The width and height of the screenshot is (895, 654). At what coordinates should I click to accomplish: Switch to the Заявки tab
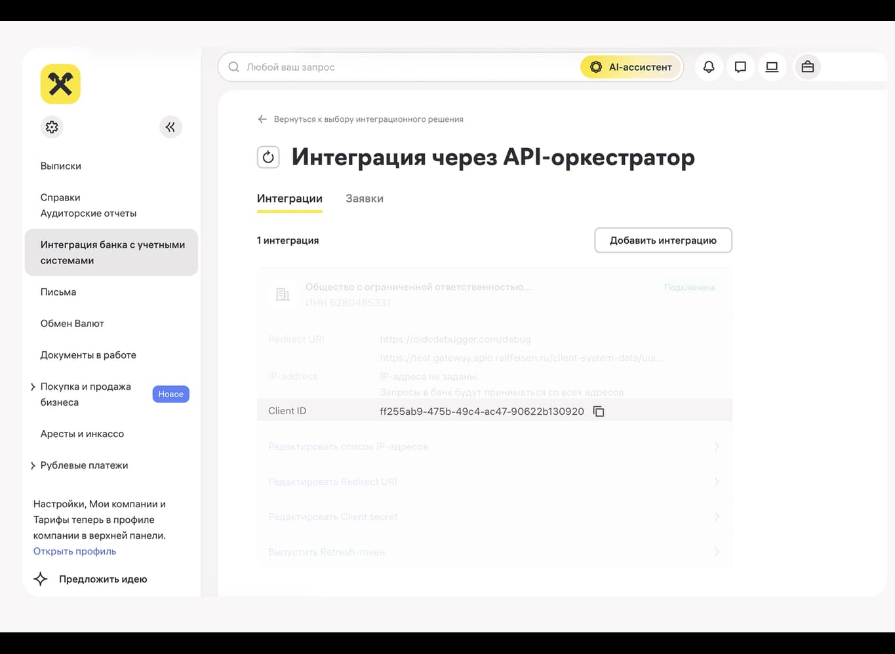tap(365, 199)
